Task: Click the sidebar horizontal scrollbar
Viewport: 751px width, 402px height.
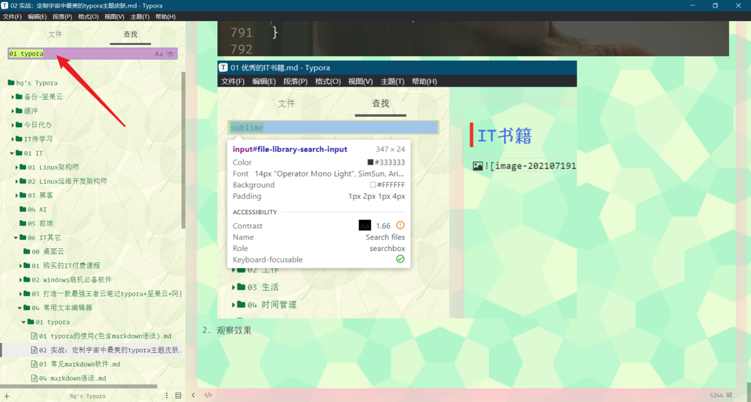Action: coord(78,386)
